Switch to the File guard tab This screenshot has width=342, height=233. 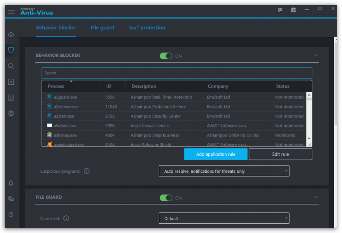[102, 28]
